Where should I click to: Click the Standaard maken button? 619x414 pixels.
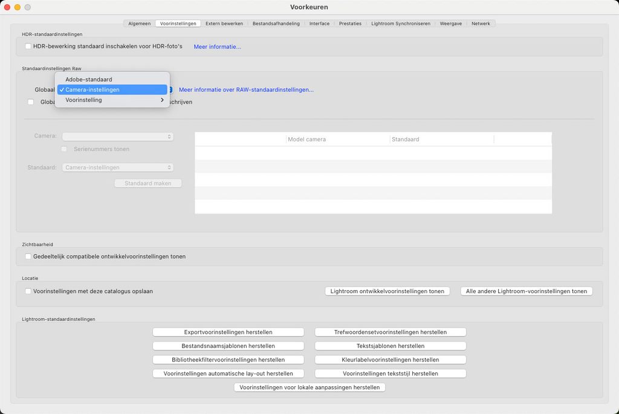click(148, 183)
